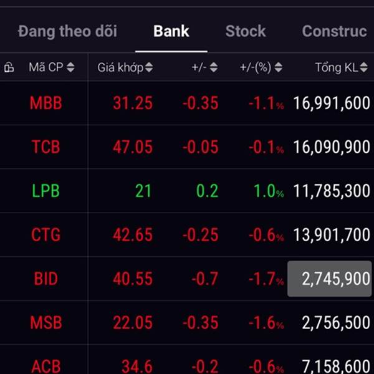Tap MBB matched price 31.25
This screenshot has height=374, width=374.
pyautogui.click(x=133, y=103)
